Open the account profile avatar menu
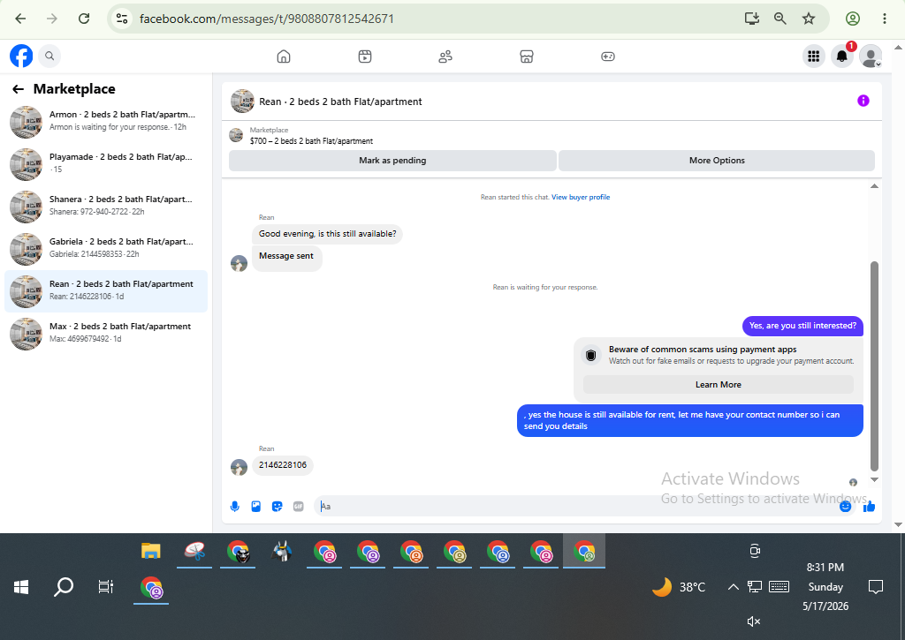This screenshot has height=640, width=905. 871,56
